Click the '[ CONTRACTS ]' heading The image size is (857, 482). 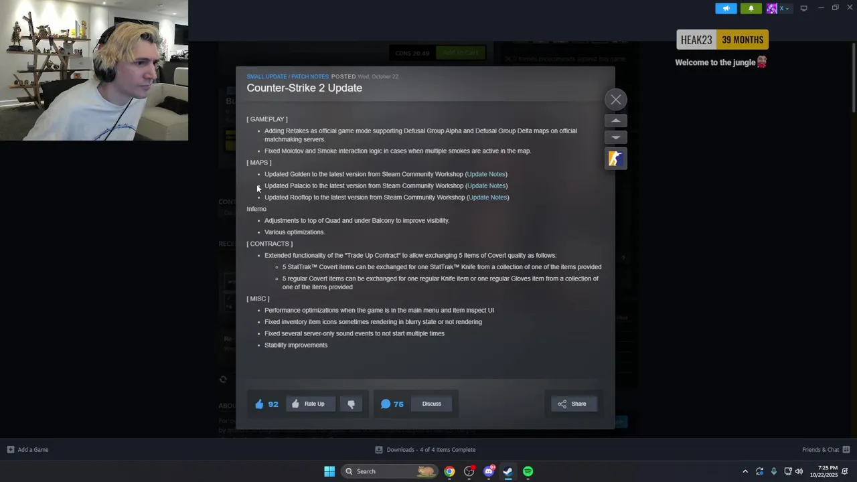click(270, 244)
